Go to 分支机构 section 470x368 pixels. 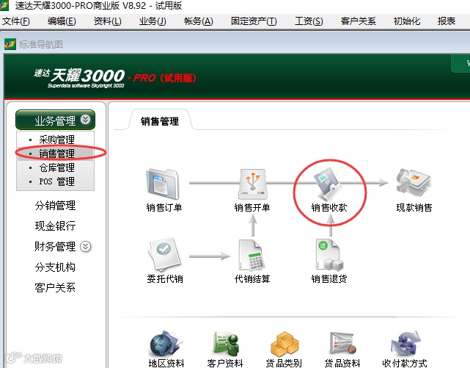(x=55, y=267)
